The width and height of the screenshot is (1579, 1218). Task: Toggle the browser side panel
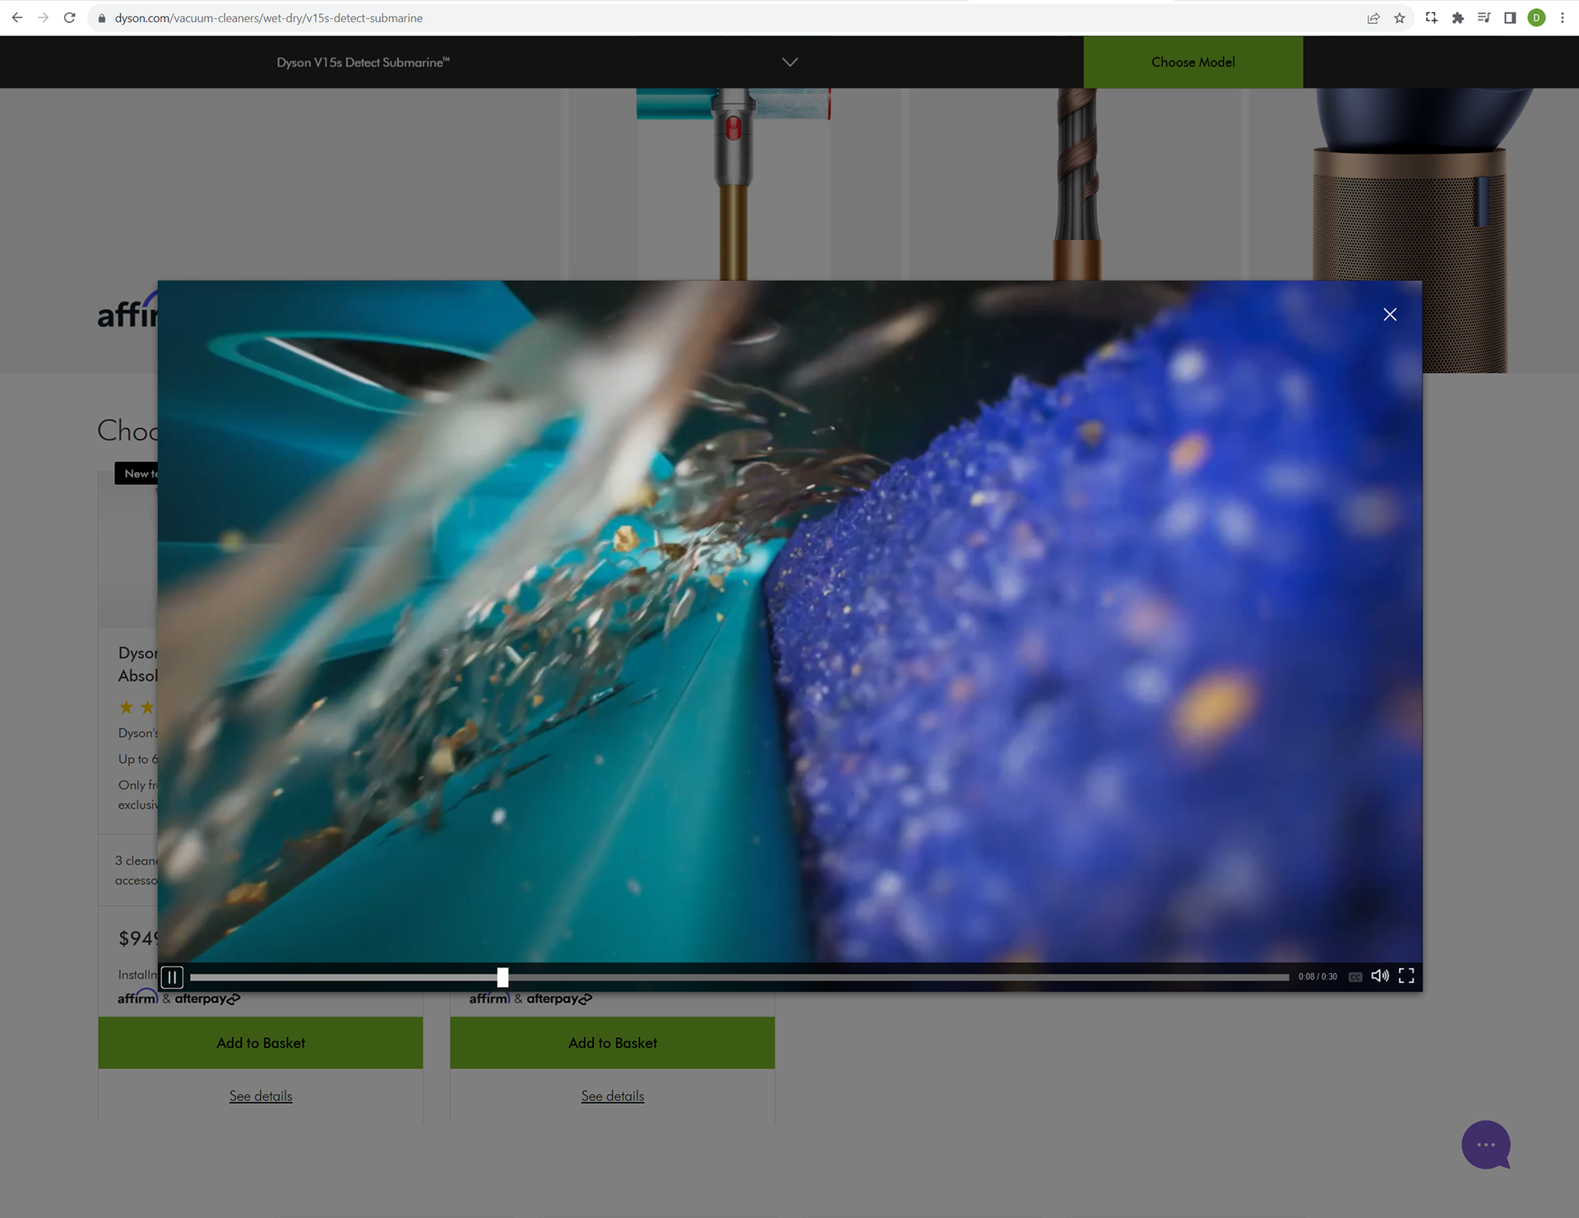(1510, 18)
